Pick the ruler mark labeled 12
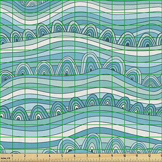 click(x=149, y=156)
